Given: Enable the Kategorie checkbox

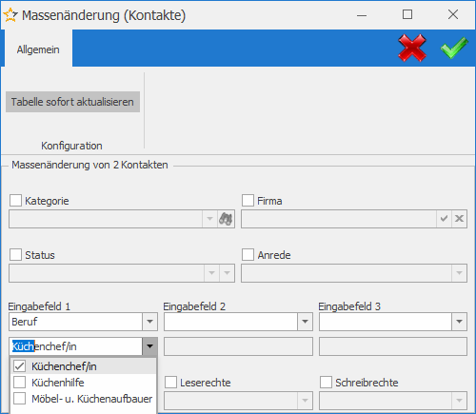Looking at the screenshot, I should pos(15,201).
